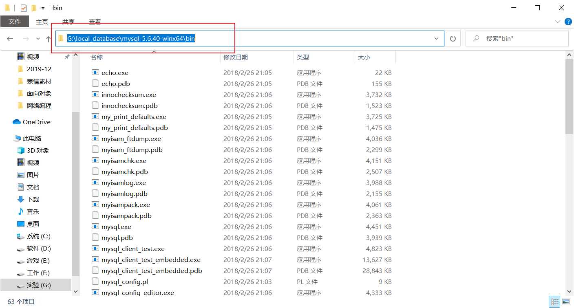Open the quick access toolbar customize dropdown

click(43, 8)
